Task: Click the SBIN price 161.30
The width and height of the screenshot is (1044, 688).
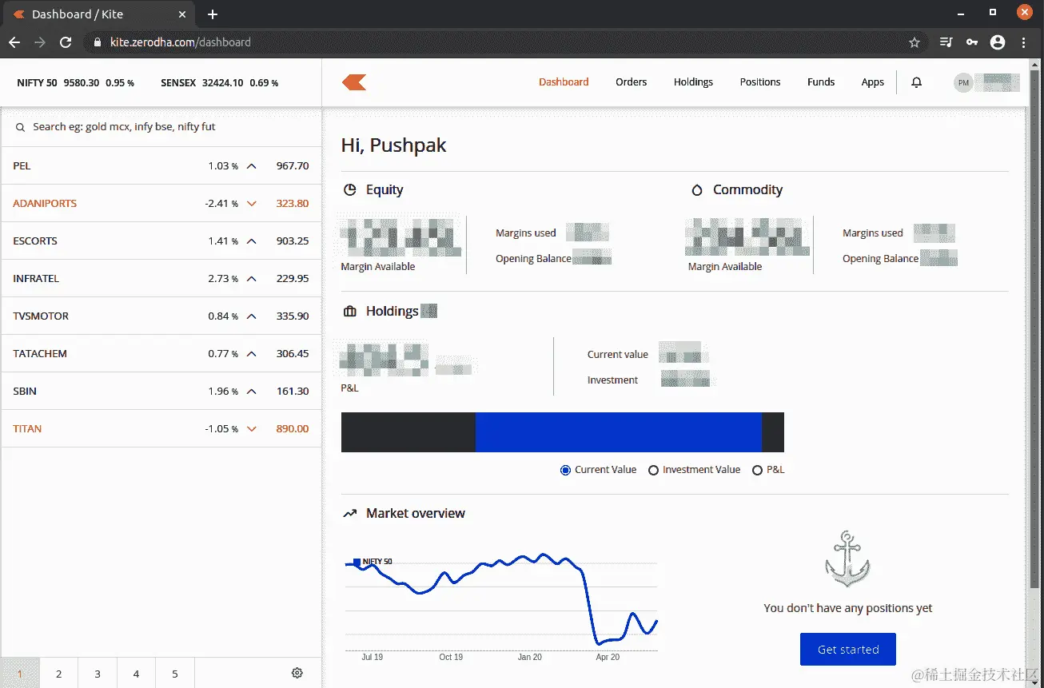Action: [293, 392]
